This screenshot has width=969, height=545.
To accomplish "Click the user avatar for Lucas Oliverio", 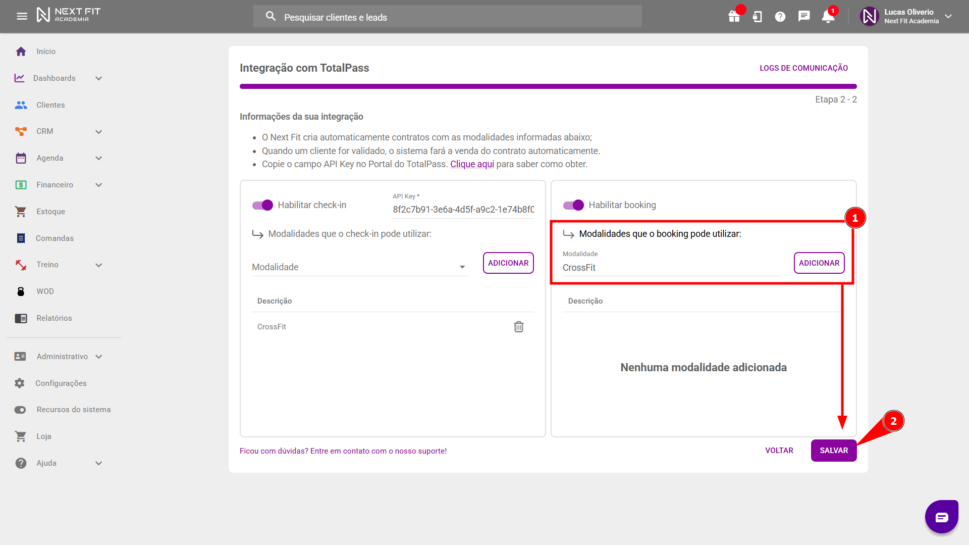I will click(x=869, y=16).
